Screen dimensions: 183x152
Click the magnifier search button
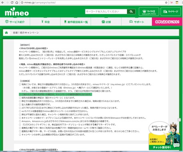point(131,12)
